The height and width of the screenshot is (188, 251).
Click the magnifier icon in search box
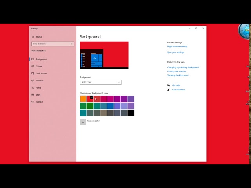click(x=72, y=44)
